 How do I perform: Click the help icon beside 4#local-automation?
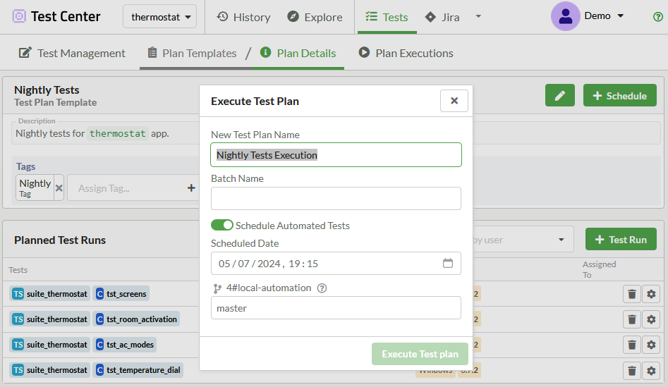(x=322, y=288)
